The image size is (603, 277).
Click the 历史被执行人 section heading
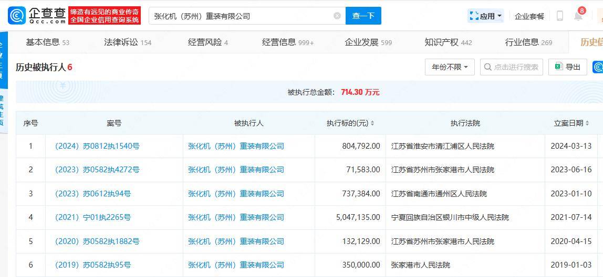tap(40, 68)
